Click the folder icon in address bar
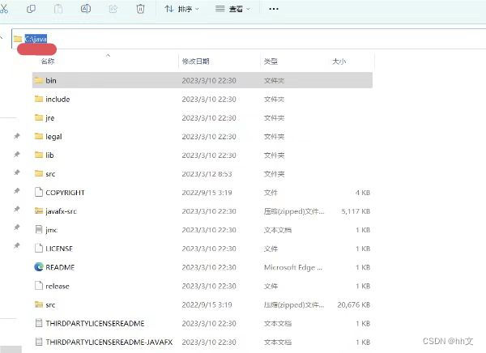The height and width of the screenshot is (353, 486). (18, 39)
